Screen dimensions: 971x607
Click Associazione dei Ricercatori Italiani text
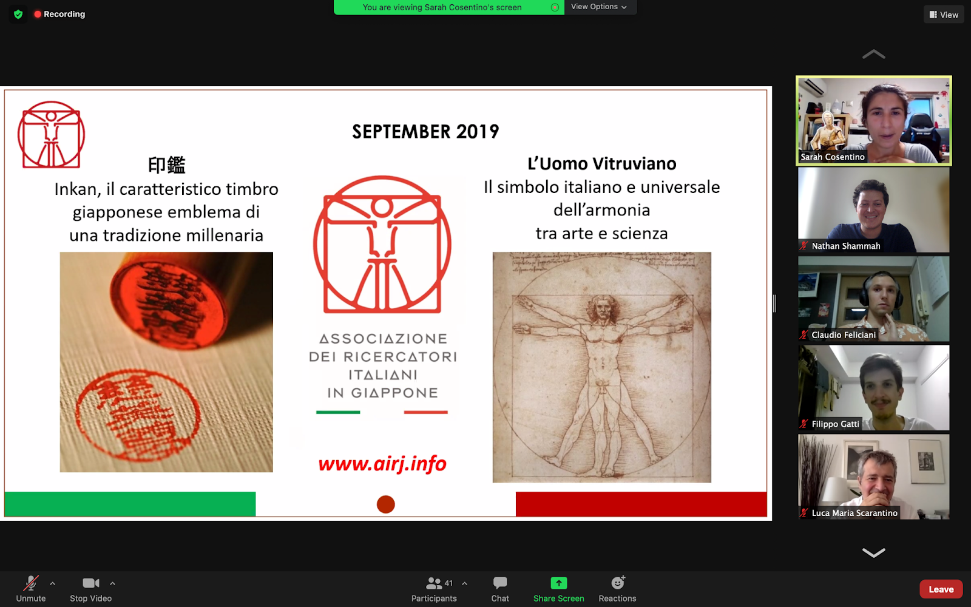(x=383, y=365)
